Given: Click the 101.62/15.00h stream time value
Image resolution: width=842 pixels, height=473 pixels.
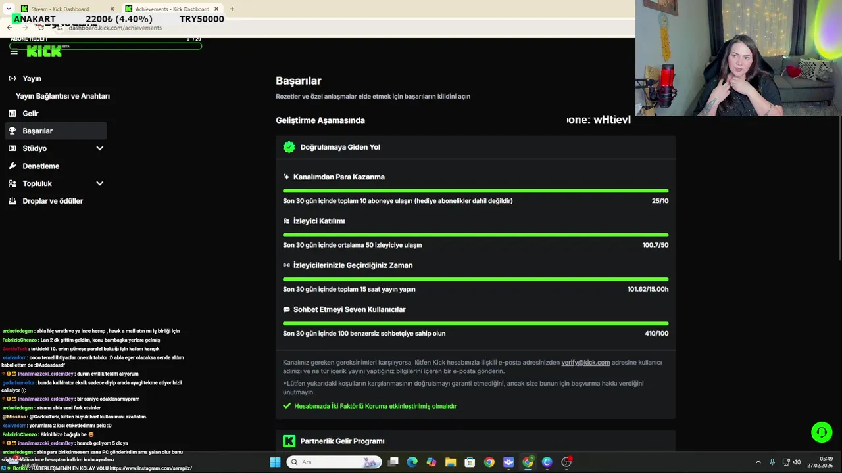Looking at the screenshot, I should [x=648, y=289].
